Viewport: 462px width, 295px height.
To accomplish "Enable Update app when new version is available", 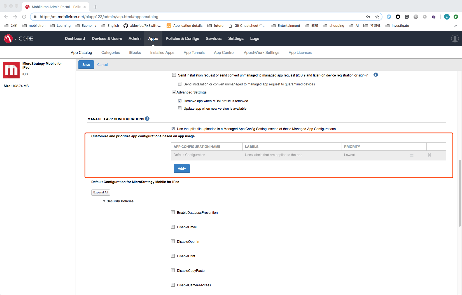I will (180, 108).
